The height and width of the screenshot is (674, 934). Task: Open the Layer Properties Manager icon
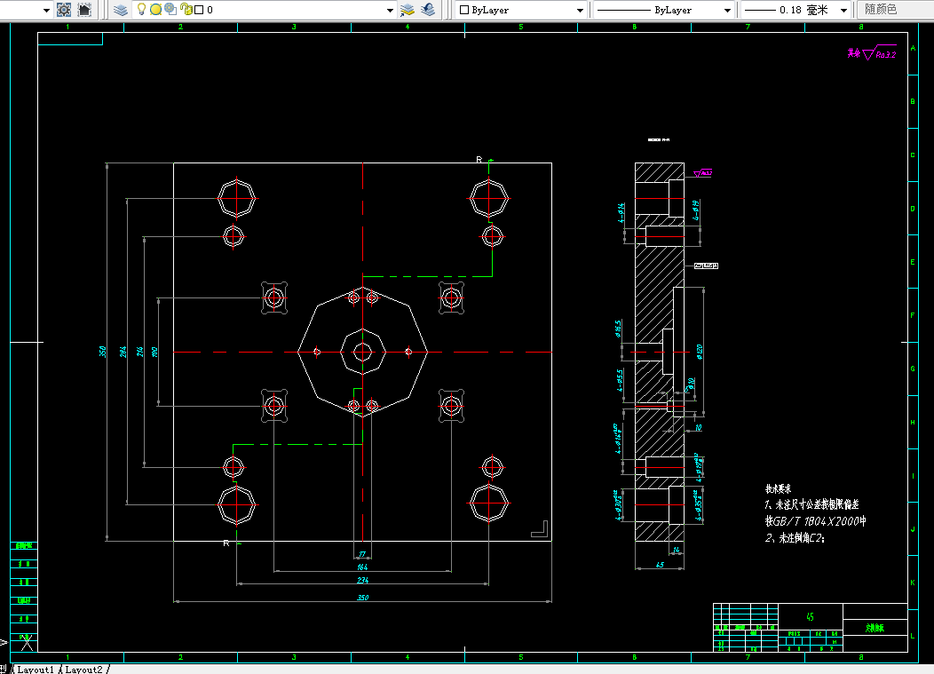pos(121,10)
